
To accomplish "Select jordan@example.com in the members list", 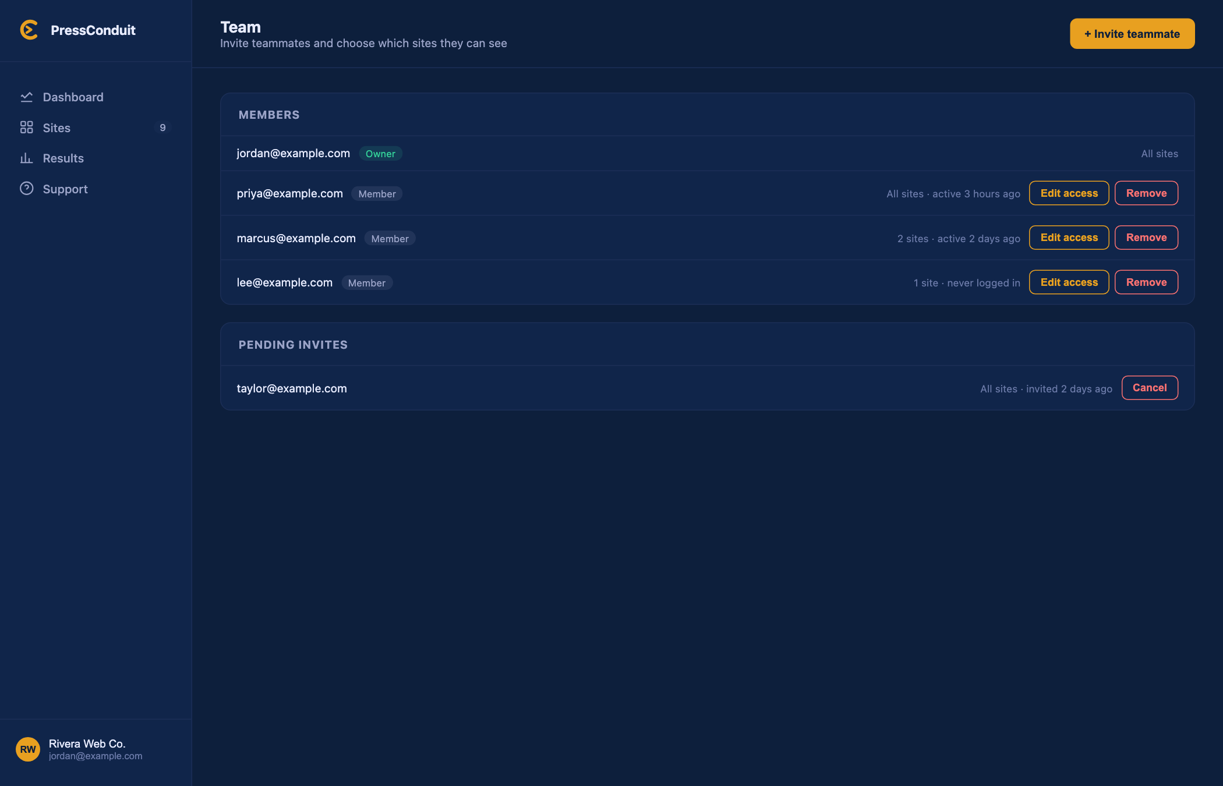I will point(293,153).
